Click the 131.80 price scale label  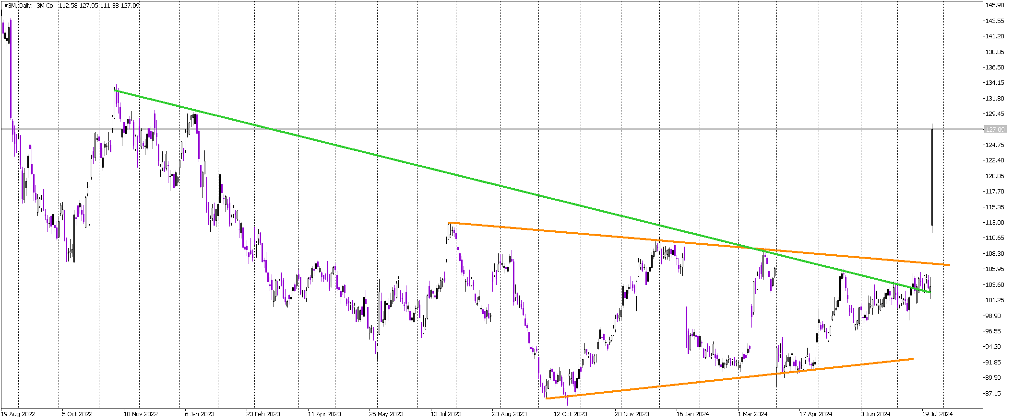(x=994, y=98)
